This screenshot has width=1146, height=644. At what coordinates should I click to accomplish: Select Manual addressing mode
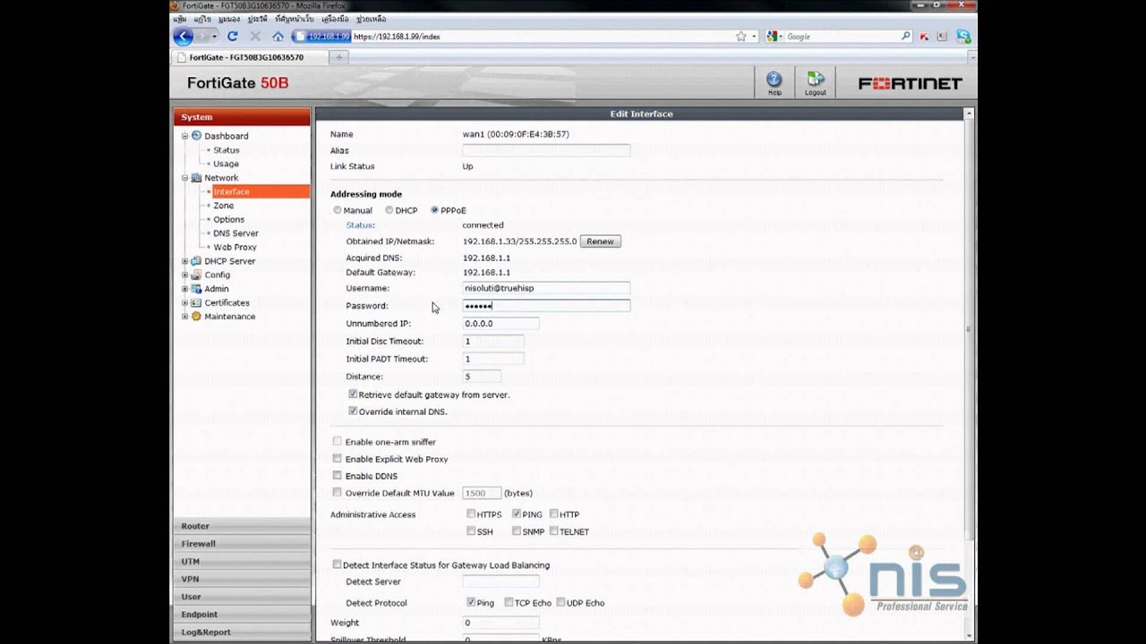[338, 210]
